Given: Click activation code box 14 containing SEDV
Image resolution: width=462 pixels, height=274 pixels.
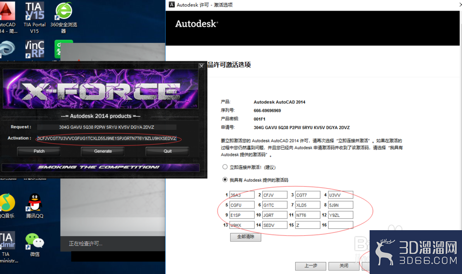Looking at the screenshot, I should [275, 225].
